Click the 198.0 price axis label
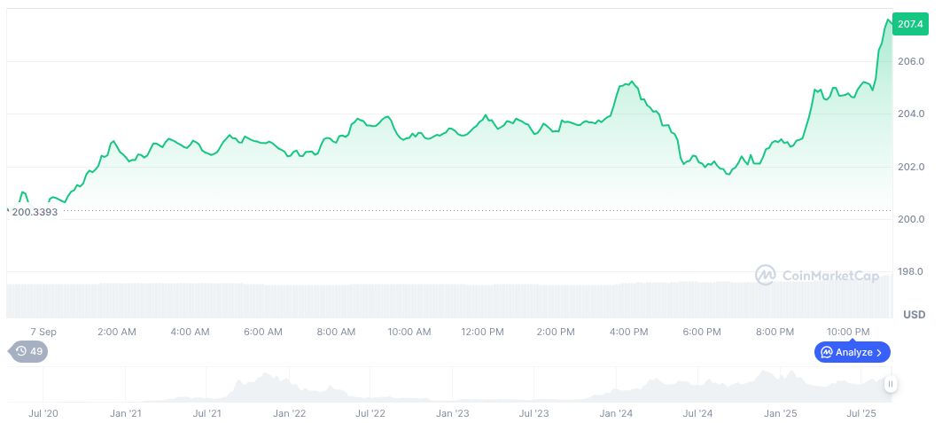Viewport: 950px width, 423px height. (x=912, y=271)
